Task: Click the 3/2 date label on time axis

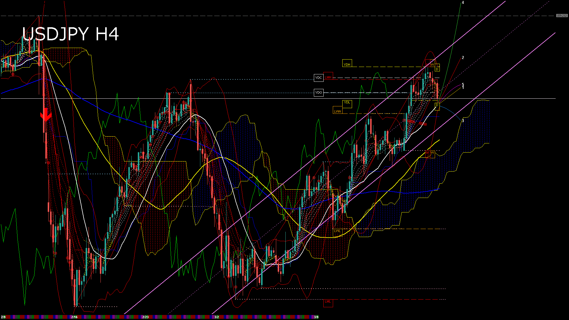Action: 217,317
